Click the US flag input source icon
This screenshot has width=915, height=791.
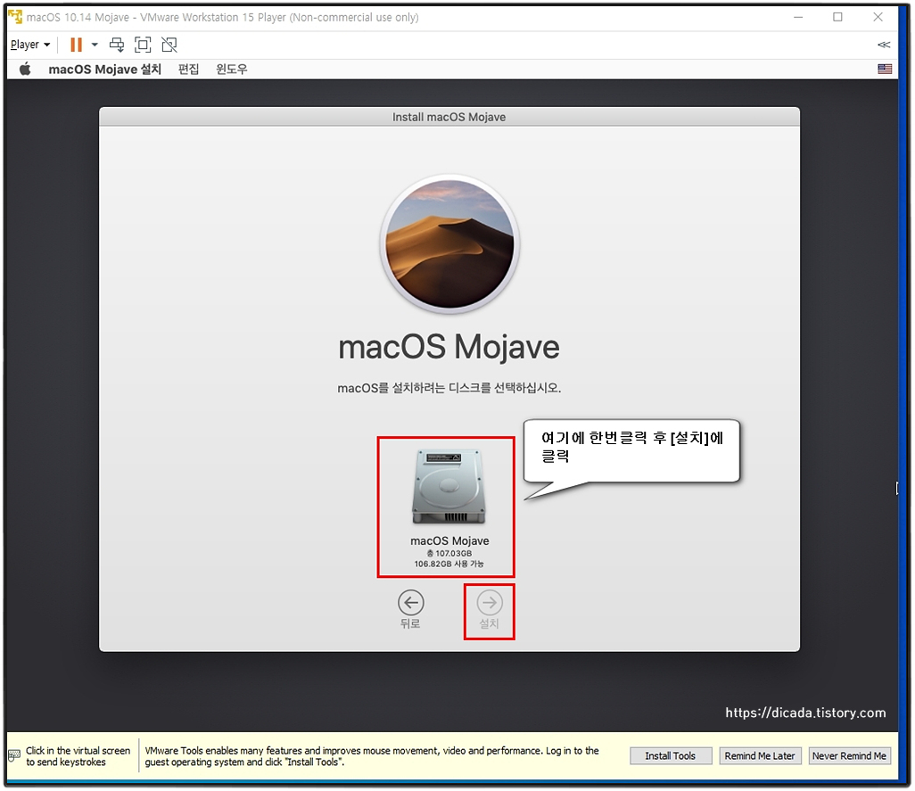pyautogui.click(x=885, y=69)
